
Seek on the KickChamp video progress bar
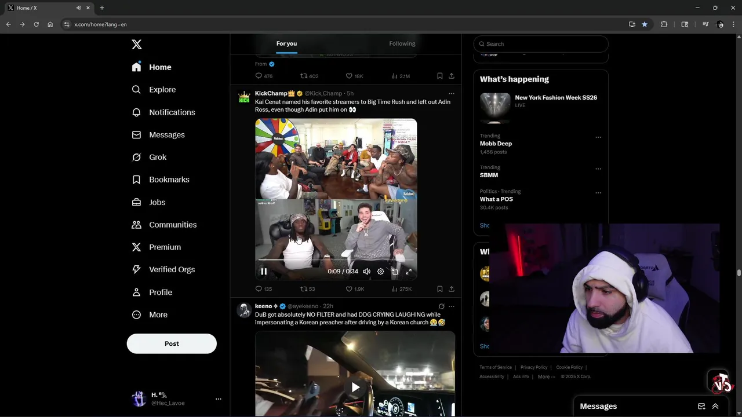[336, 260]
